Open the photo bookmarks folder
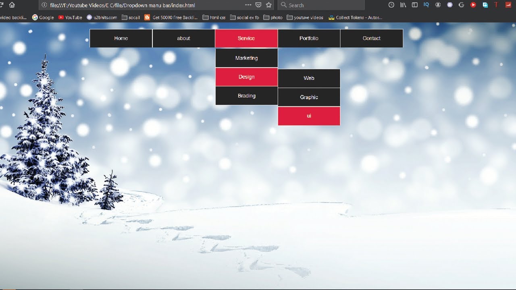The width and height of the screenshot is (516, 290). point(273,17)
